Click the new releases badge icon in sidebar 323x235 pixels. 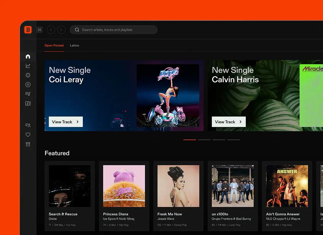28,75
